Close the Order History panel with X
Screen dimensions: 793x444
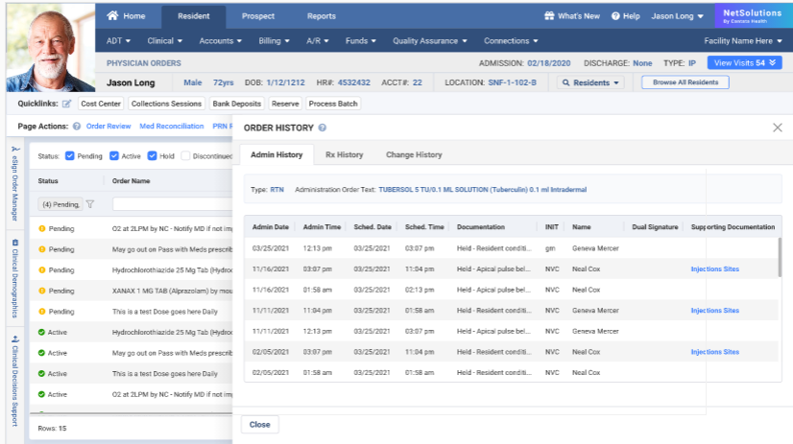pyautogui.click(x=778, y=128)
